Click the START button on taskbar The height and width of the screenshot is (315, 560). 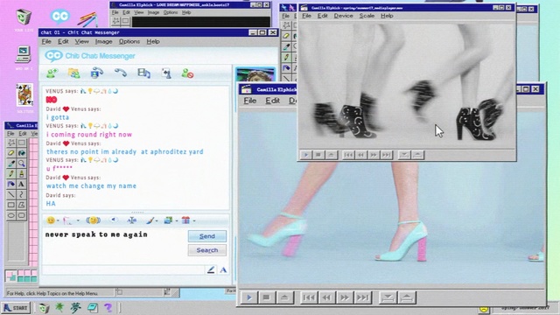click(x=16, y=308)
